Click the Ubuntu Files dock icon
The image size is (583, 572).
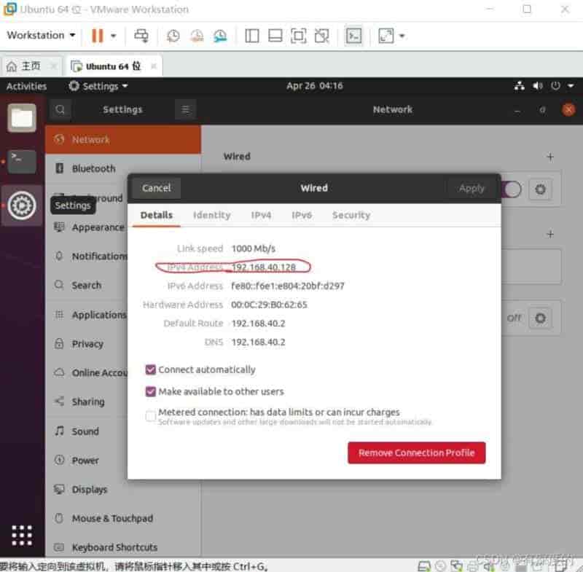tap(22, 117)
